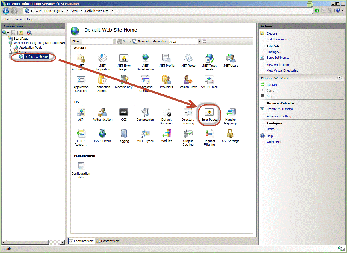Open HTTP Response Headers feature

81,137
